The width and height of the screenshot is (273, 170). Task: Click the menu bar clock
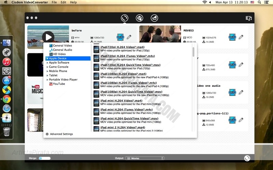[231, 2]
